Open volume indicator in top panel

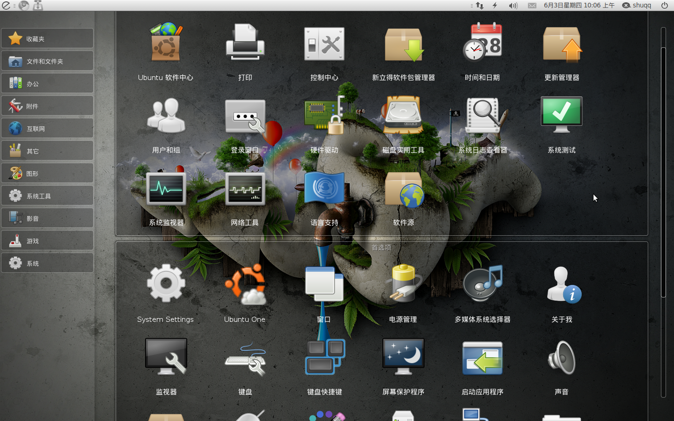tap(513, 6)
